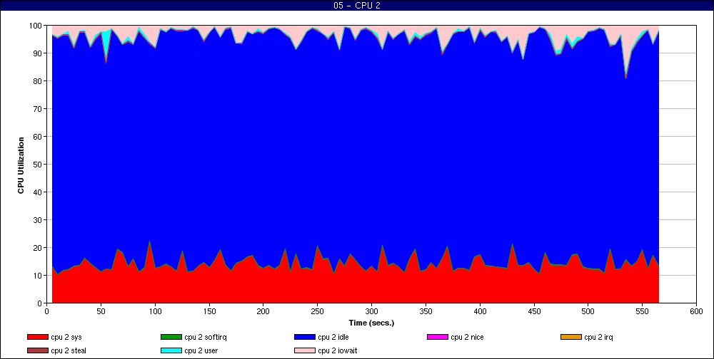The height and width of the screenshot is (359, 714).
Task: Select the 'cpu 2 softirq' legend label
Action: pyautogui.click(x=206, y=337)
